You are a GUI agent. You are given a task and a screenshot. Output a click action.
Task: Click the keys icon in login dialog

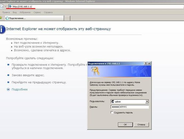(x=94, y=71)
